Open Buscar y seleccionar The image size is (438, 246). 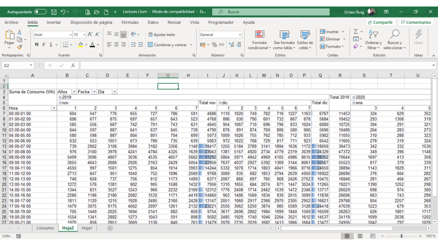click(x=394, y=40)
